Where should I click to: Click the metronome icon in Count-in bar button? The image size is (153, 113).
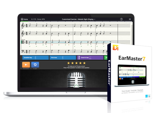click(x=90, y=58)
